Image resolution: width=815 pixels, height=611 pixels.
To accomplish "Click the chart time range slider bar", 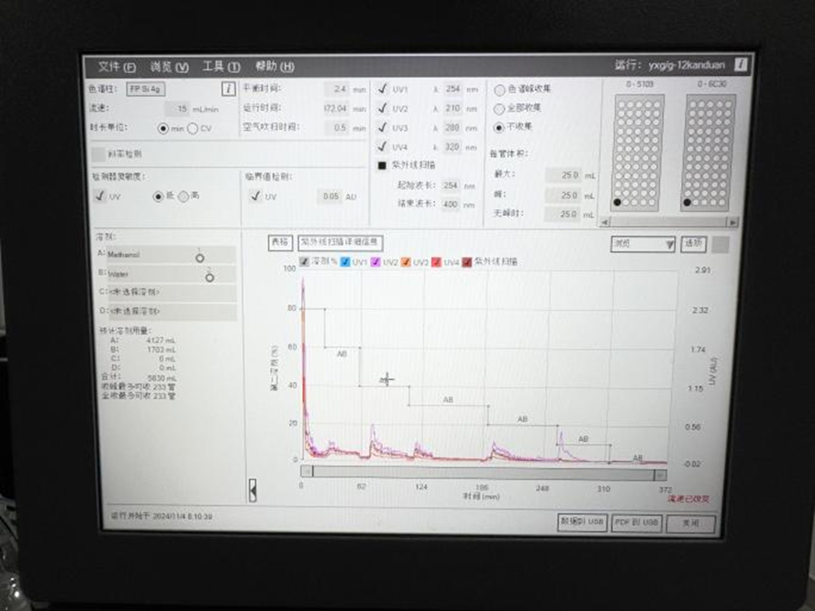I will (483, 472).
